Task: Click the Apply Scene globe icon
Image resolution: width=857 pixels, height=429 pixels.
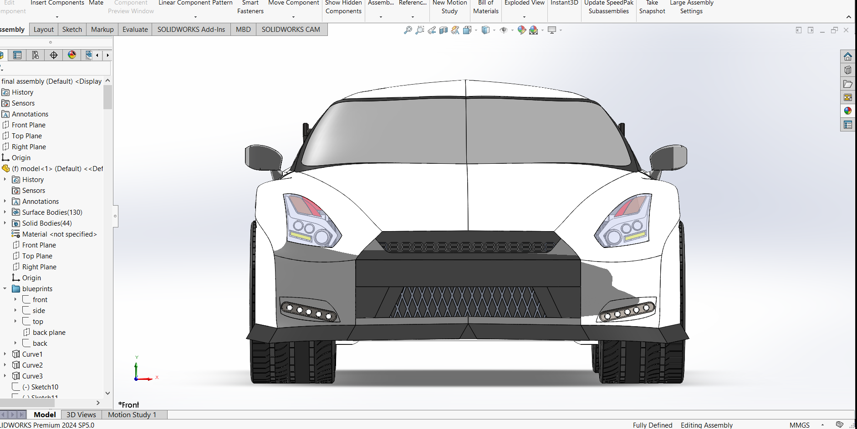Action: (x=534, y=30)
